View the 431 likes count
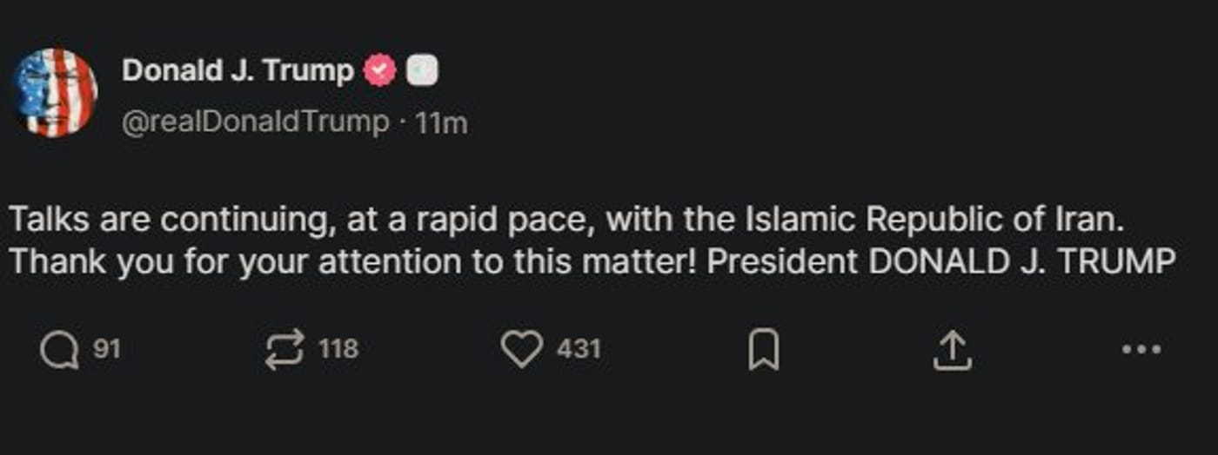The width and height of the screenshot is (1218, 455). click(x=579, y=349)
